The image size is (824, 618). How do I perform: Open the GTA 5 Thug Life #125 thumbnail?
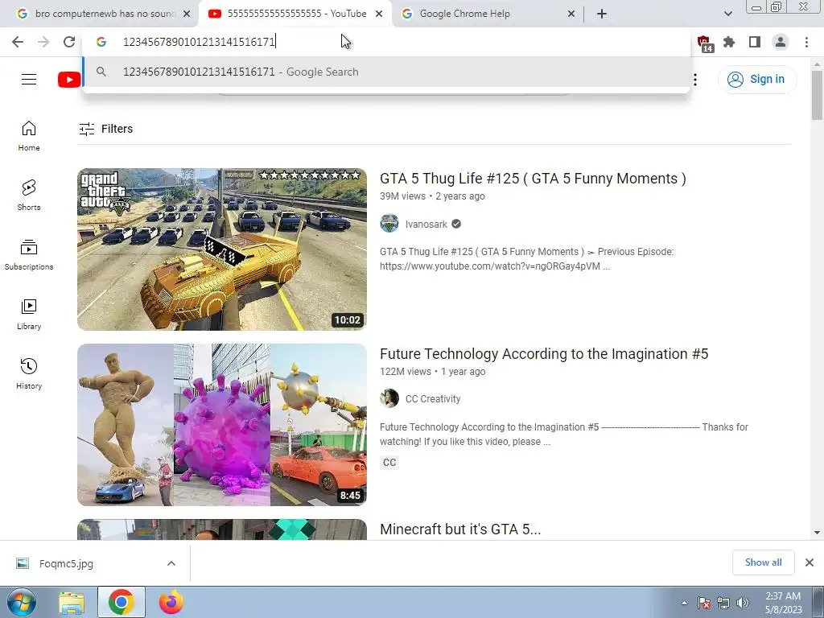222,249
